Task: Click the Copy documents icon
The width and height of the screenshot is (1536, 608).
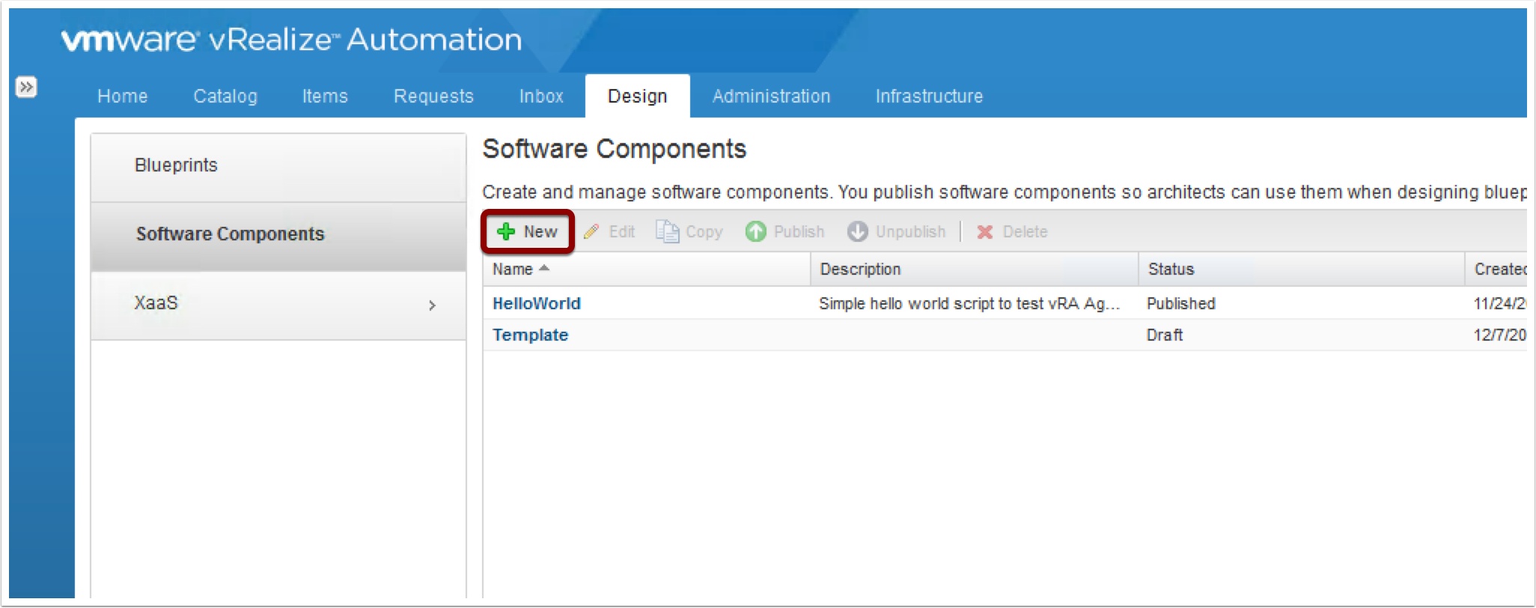Action: tap(666, 231)
